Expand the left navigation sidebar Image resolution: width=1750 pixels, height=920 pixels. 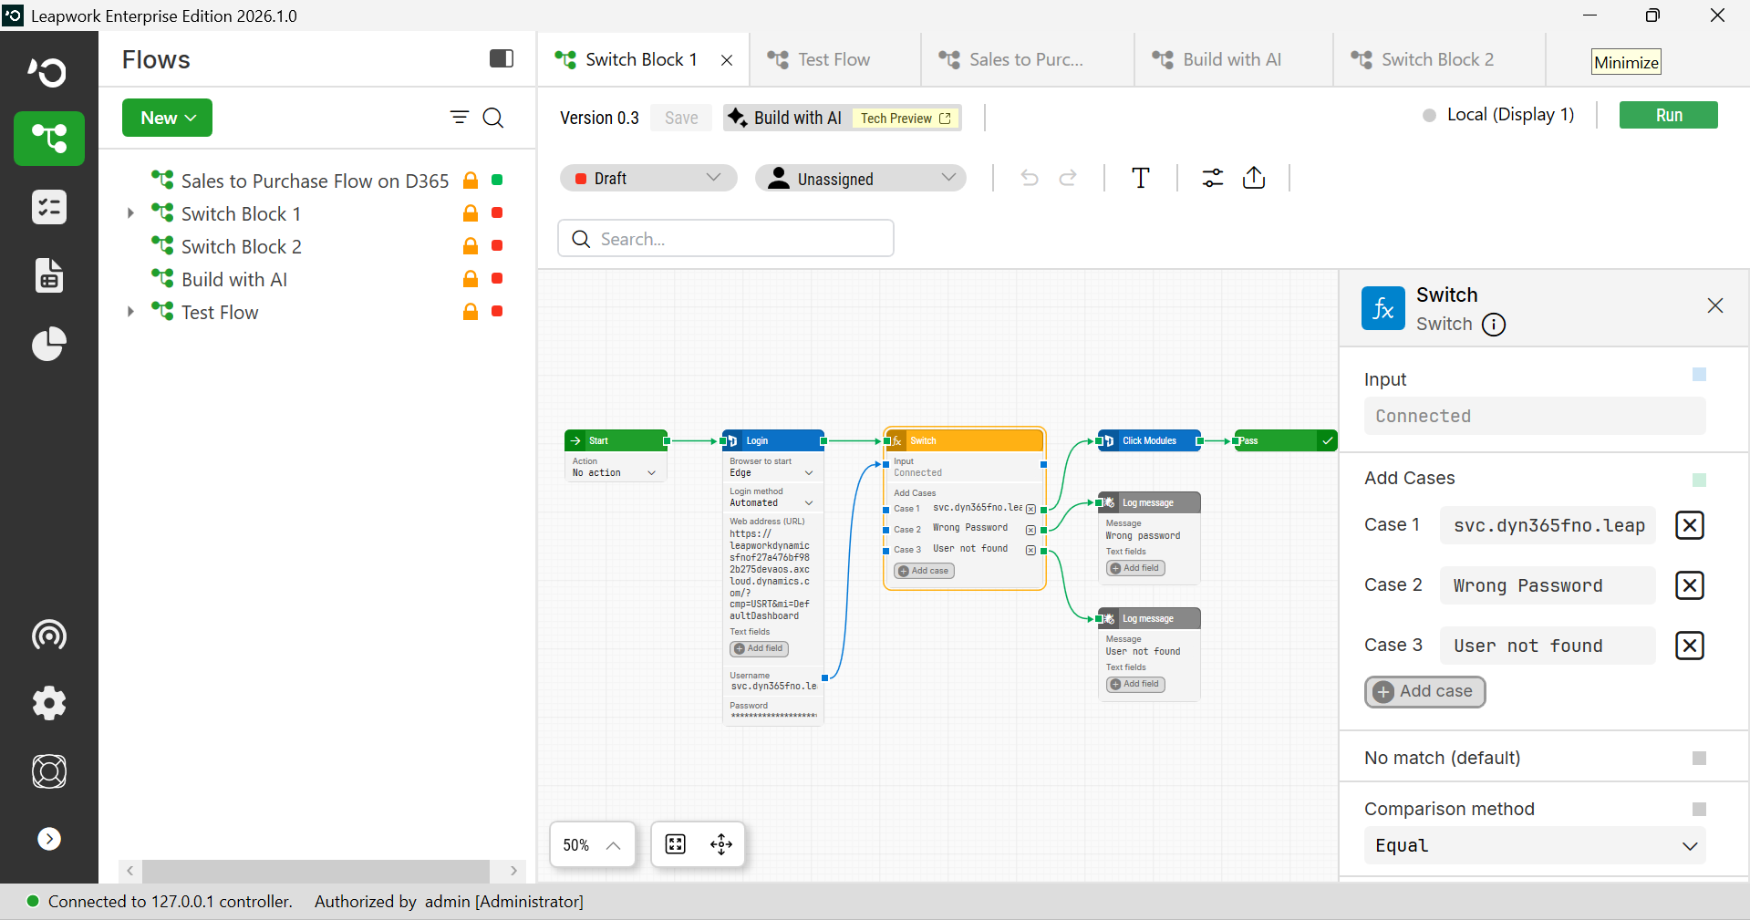pyautogui.click(x=49, y=839)
